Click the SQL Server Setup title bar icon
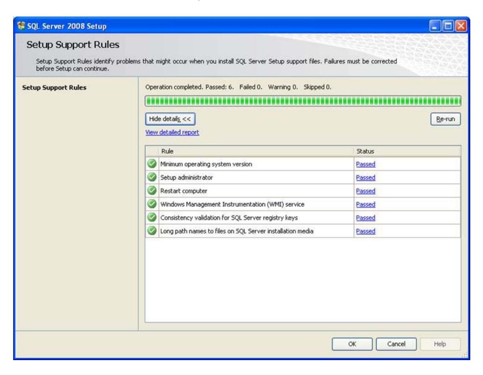The image size is (483, 375). click(x=21, y=26)
